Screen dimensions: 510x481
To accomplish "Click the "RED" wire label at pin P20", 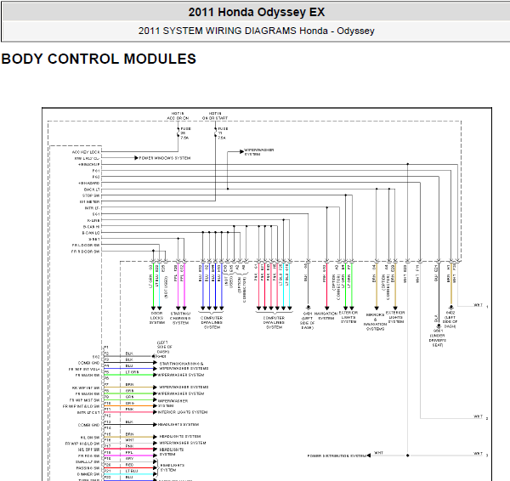I will click(x=129, y=465).
